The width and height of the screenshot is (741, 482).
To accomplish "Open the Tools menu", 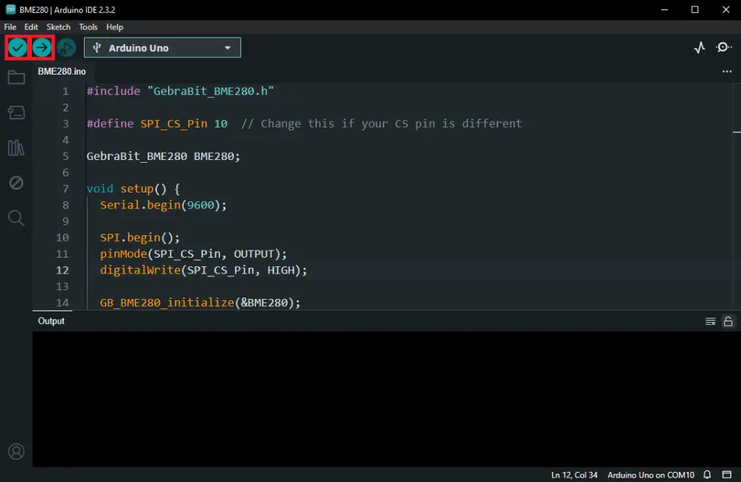I will point(88,27).
